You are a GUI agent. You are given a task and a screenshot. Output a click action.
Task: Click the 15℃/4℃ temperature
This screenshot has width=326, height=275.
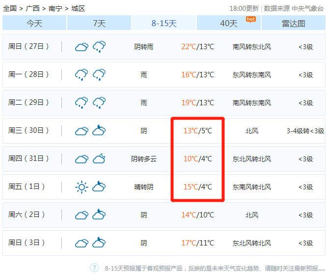coord(198,186)
